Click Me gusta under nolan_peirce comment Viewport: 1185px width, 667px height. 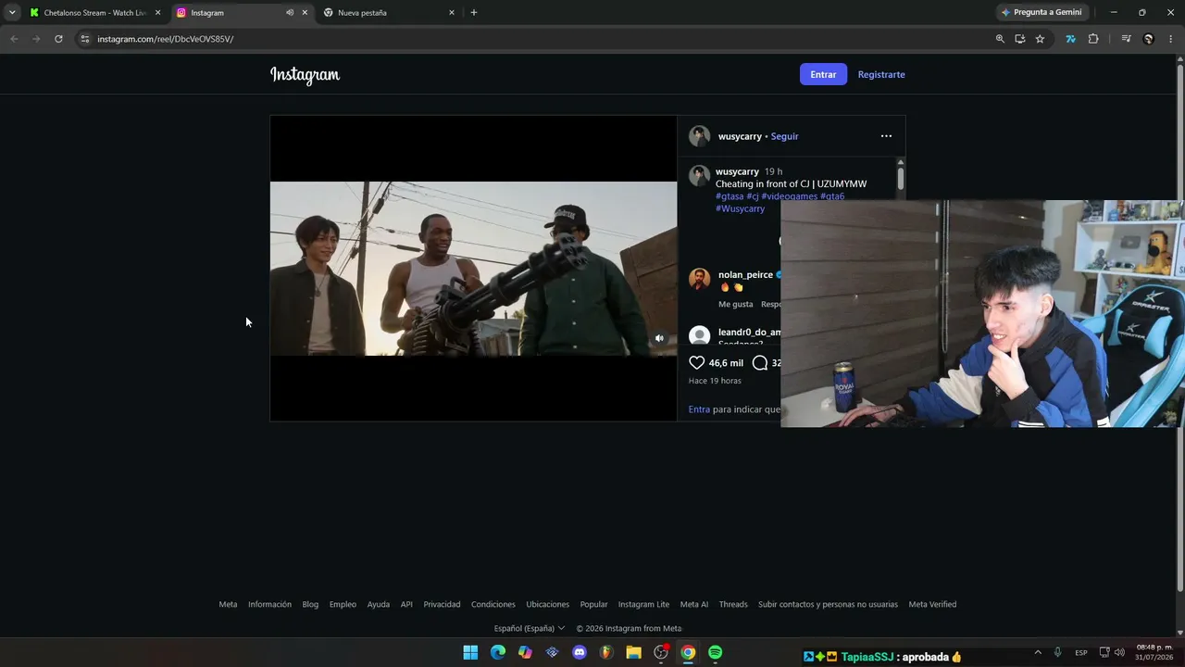coord(736,304)
